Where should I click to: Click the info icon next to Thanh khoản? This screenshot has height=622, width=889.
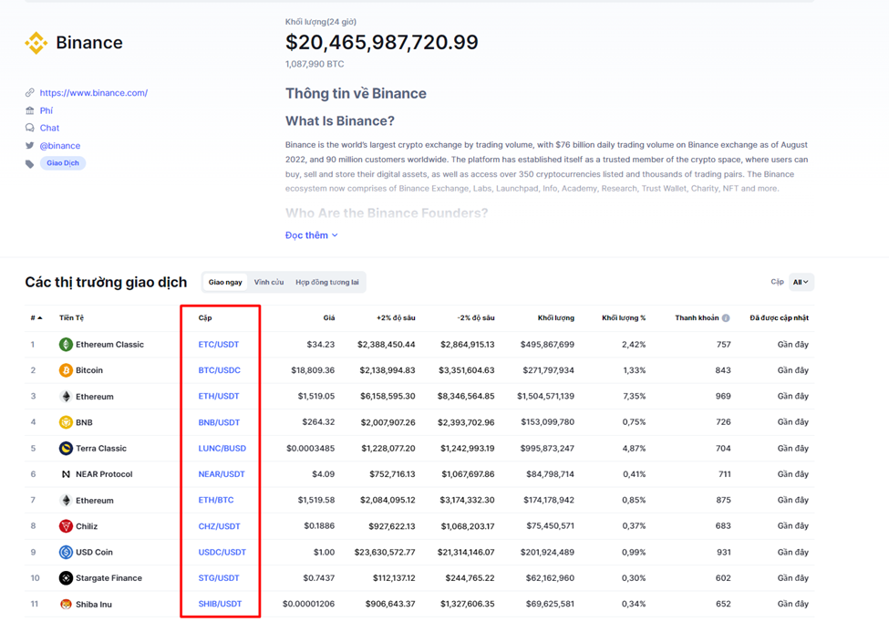[726, 318]
